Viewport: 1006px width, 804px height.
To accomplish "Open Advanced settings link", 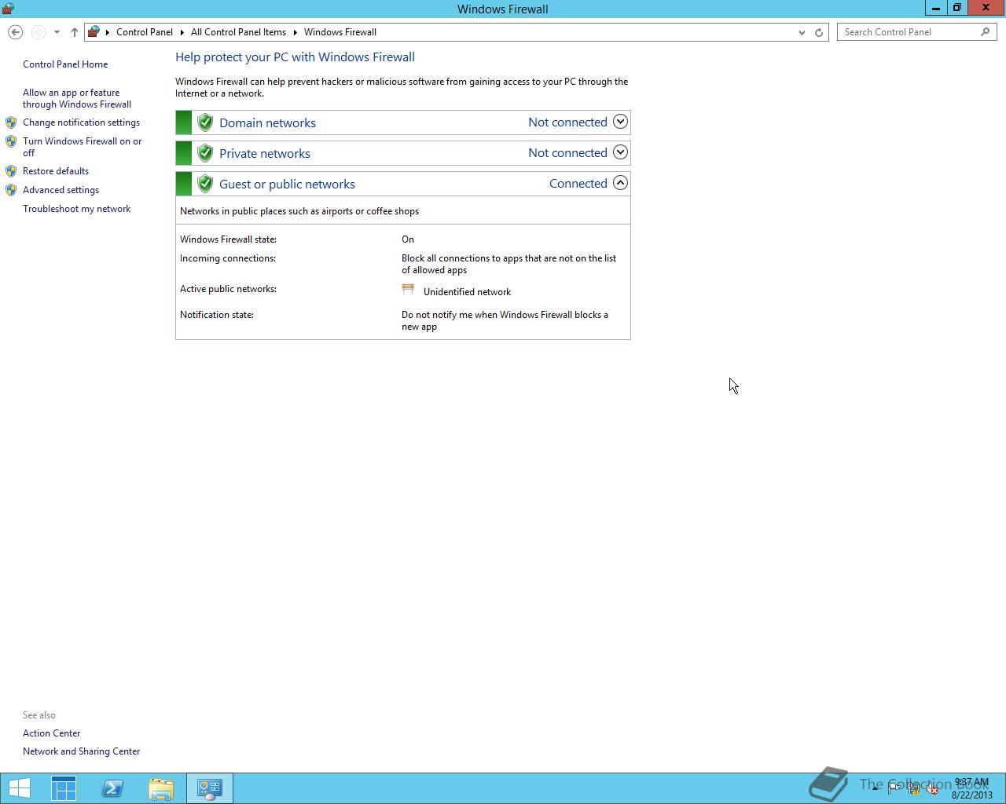I will [x=61, y=190].
